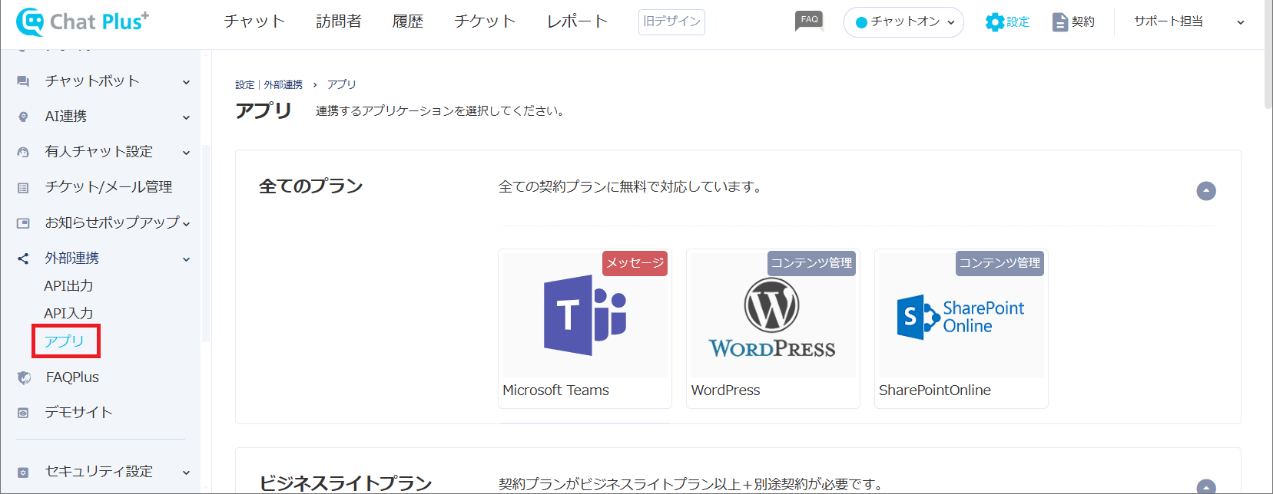
Task: Click 設定 | 外部連携 breadcrumb
Action: (269, 85)
